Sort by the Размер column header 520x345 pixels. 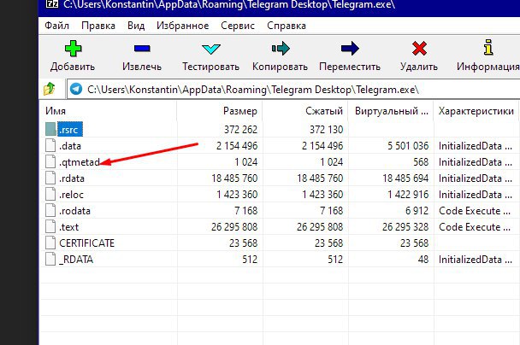220,111
